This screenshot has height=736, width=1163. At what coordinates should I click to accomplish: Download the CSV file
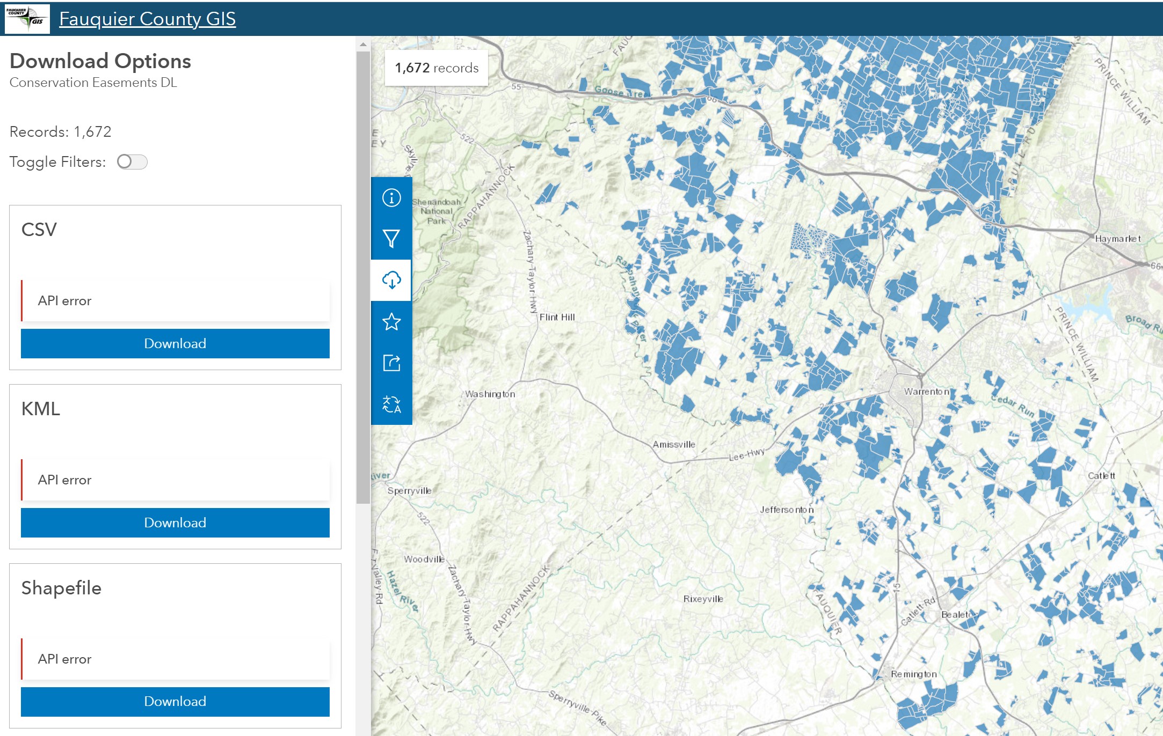point(175,343)
